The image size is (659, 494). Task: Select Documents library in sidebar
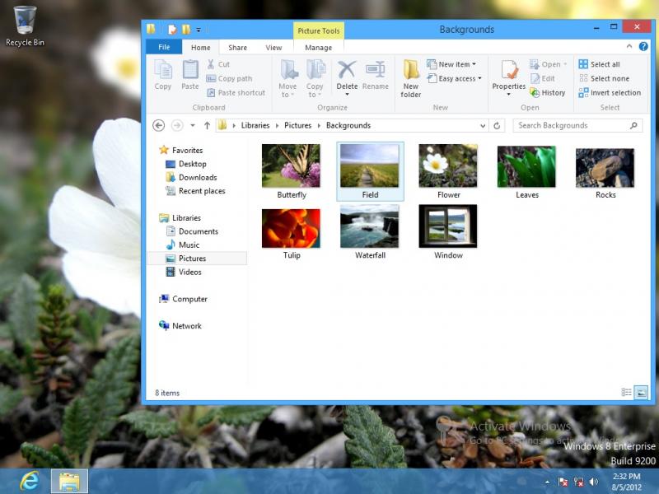[x=193, y=231]
